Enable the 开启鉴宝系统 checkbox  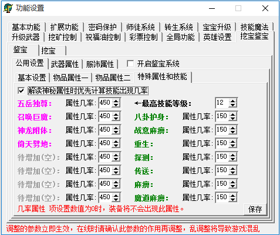130,63
